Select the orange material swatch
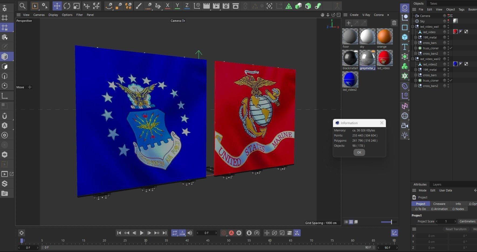This screenshot has width=477, height=252. tap(385, 36)
